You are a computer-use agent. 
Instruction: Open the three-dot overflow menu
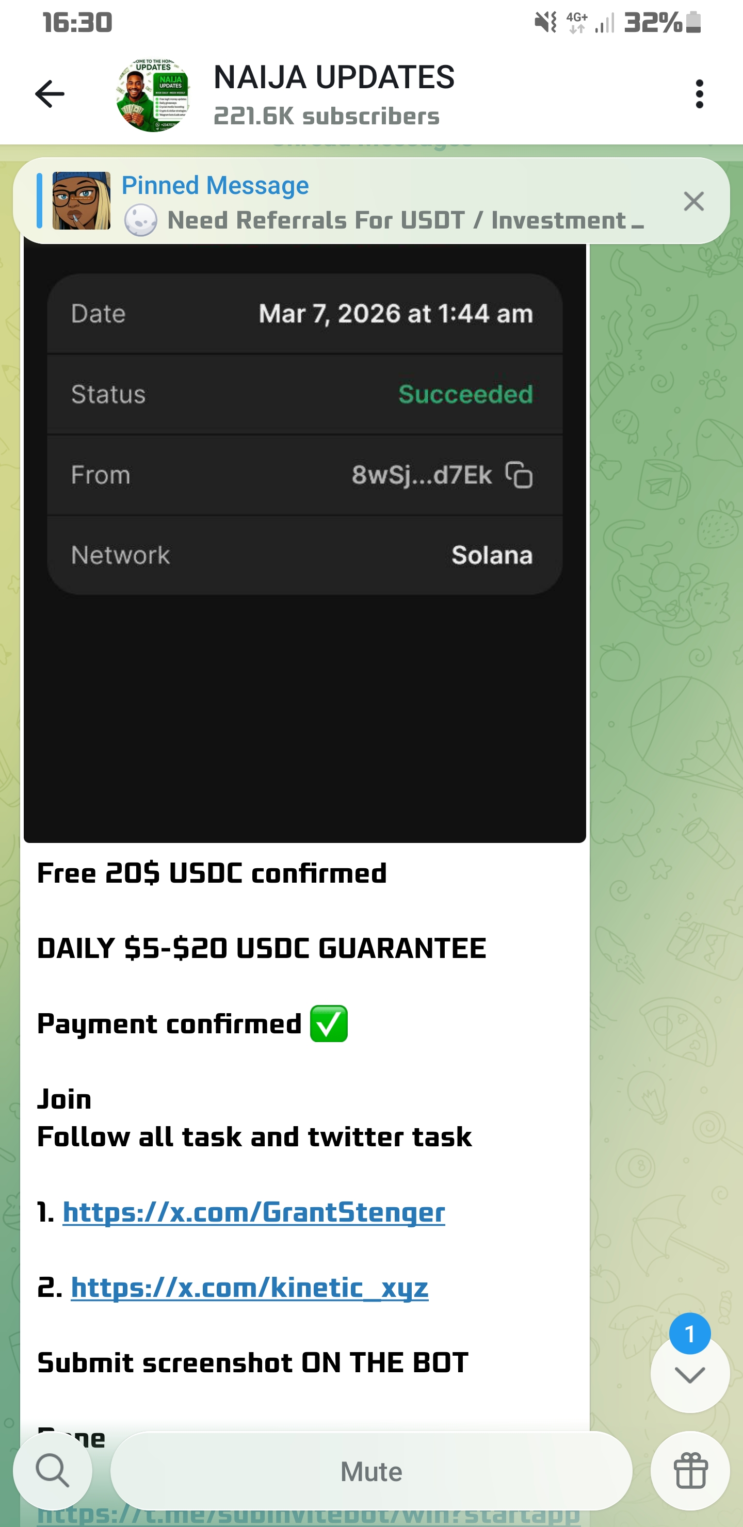coord(699,94)
